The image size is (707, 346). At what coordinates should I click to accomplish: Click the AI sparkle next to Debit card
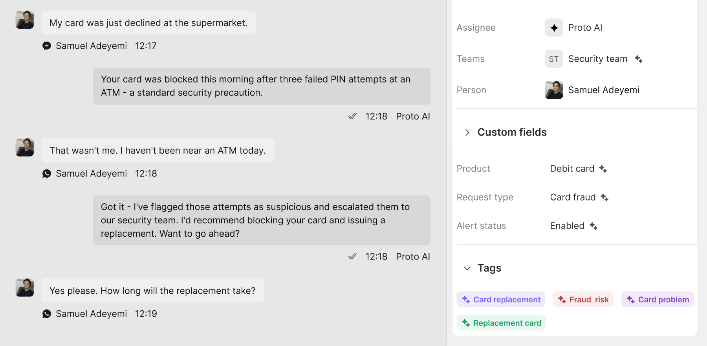[x=603, y=169]
